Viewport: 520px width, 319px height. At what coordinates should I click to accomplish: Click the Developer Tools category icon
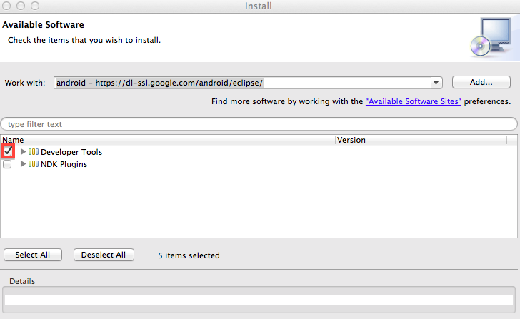coord(34,152)
